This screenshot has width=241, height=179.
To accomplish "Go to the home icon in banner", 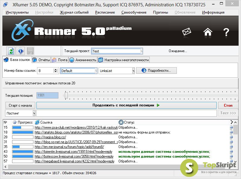I will tap(208, 32).
